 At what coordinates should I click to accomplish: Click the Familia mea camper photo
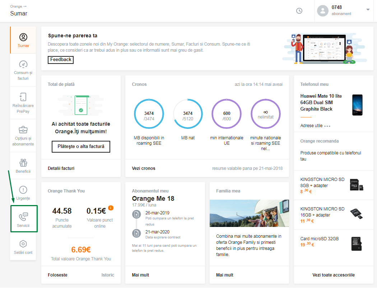click(x=249, y=213)
